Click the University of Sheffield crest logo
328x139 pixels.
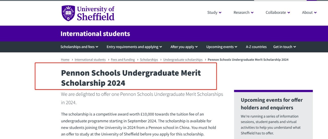68,13
